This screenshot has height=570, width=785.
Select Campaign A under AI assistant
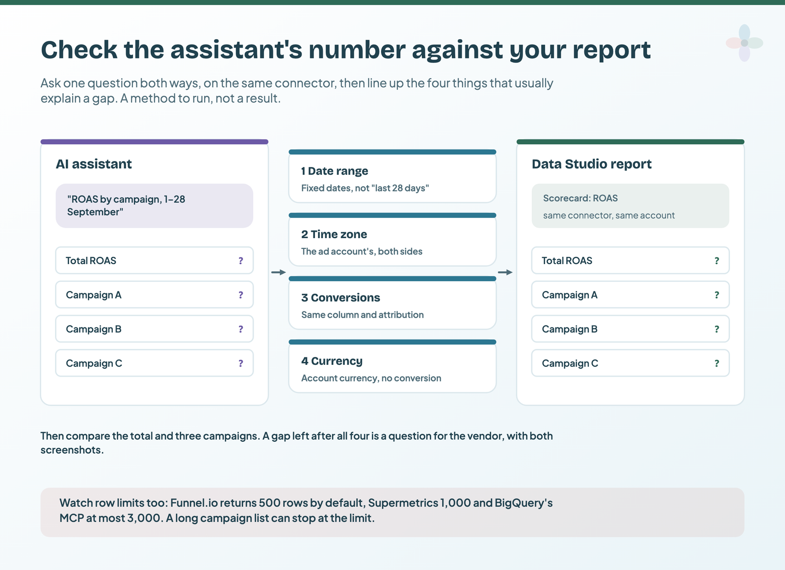155,295
